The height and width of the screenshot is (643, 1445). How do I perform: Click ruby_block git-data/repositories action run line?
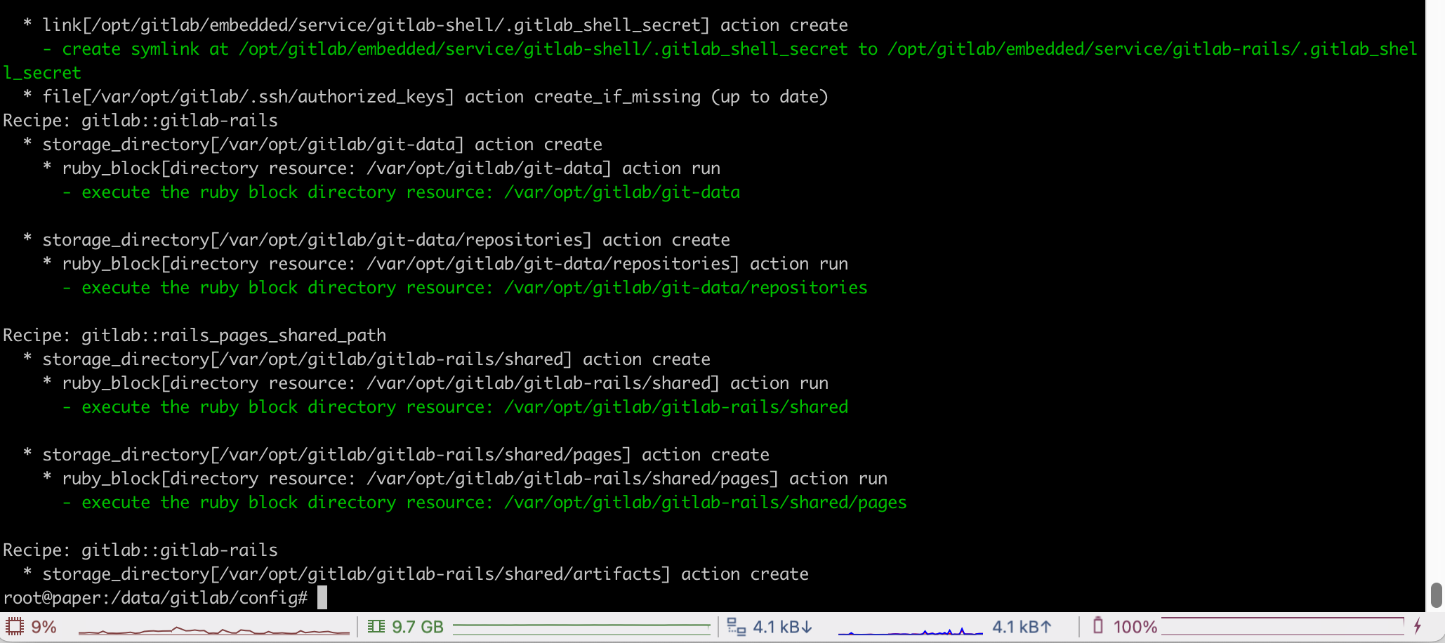coord(445,264)
